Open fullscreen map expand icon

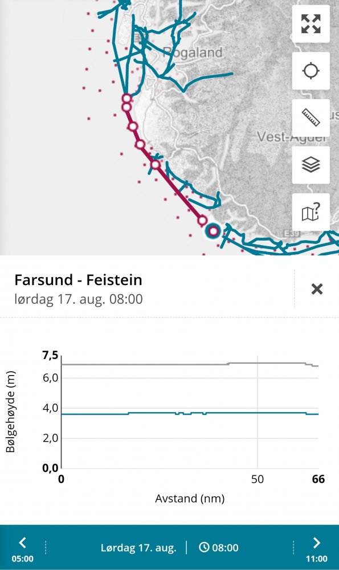pyautogui.click(x=311, y=23)
